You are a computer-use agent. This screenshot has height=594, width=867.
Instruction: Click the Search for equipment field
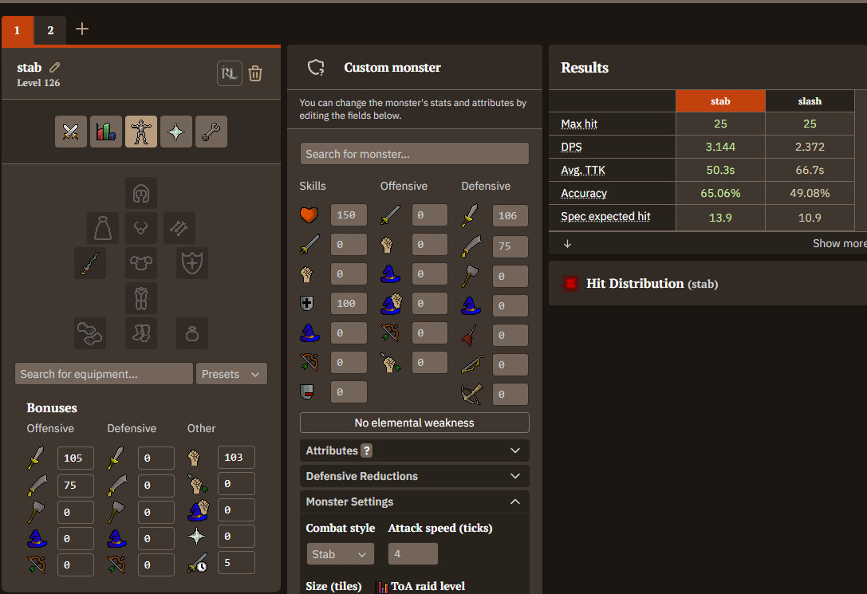coord(104,374)
